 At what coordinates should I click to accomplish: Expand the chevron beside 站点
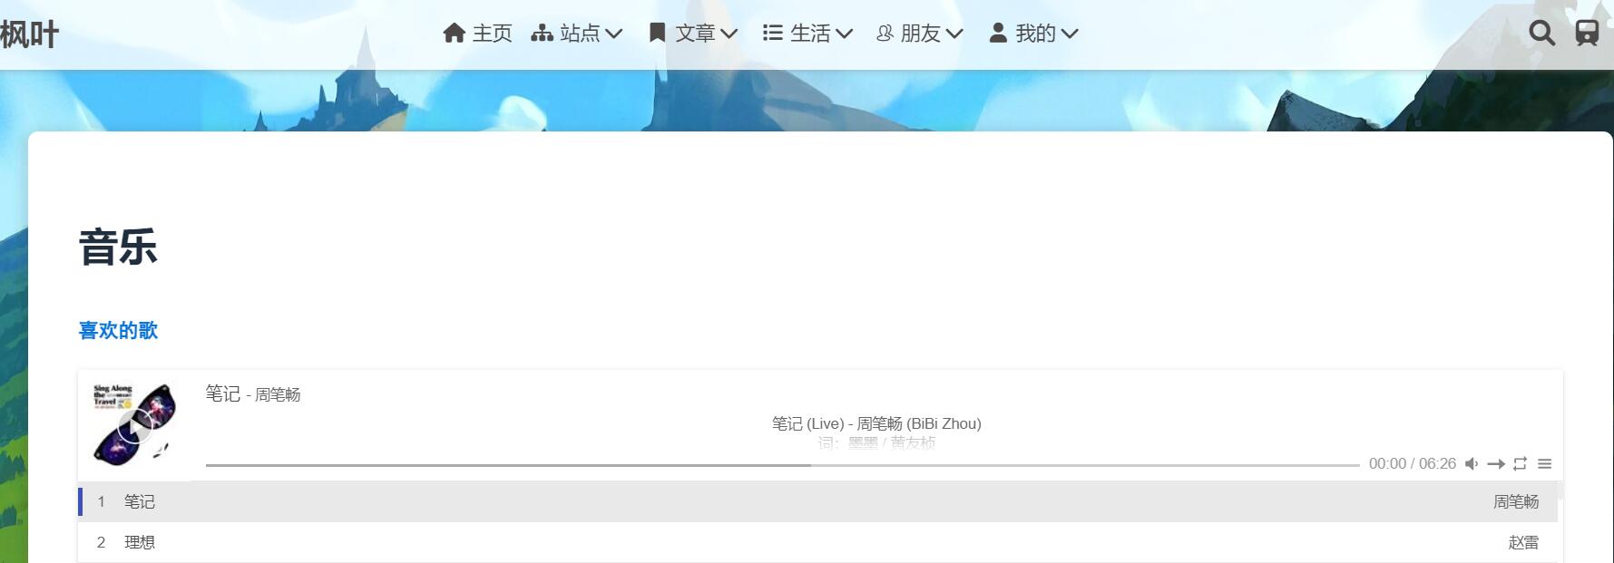(x=613, y=34)
